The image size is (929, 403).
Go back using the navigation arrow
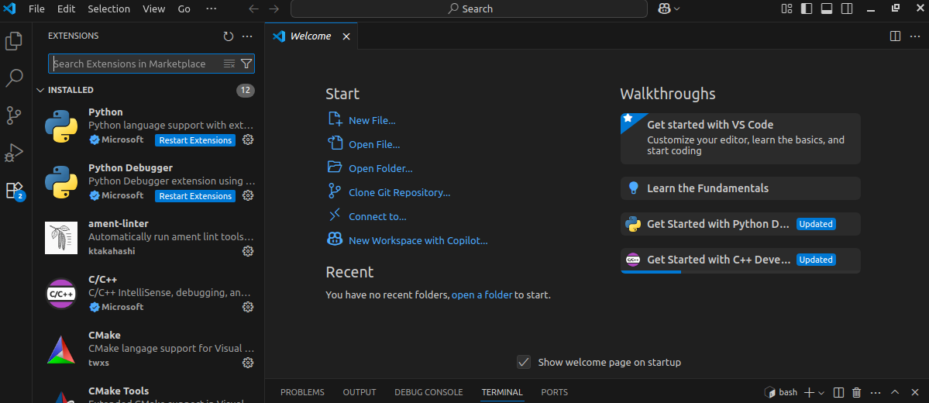click(253, 9)
